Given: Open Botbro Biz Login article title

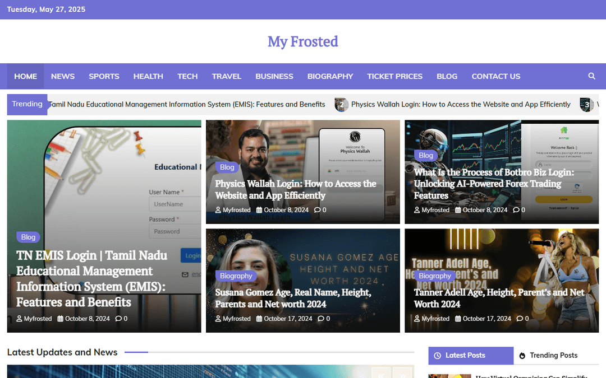Looking at the screenshot, I should pos(494,184).
